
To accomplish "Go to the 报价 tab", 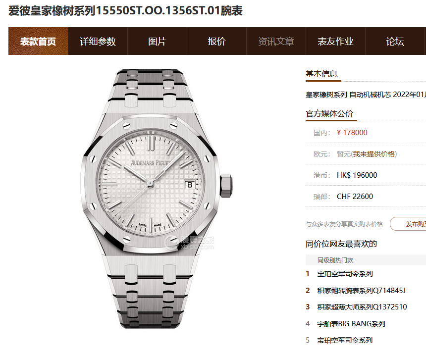I will (x=216, y=41).
